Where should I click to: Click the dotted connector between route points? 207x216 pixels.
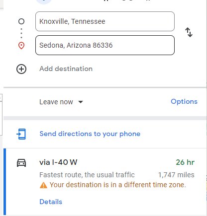[21, 33]
